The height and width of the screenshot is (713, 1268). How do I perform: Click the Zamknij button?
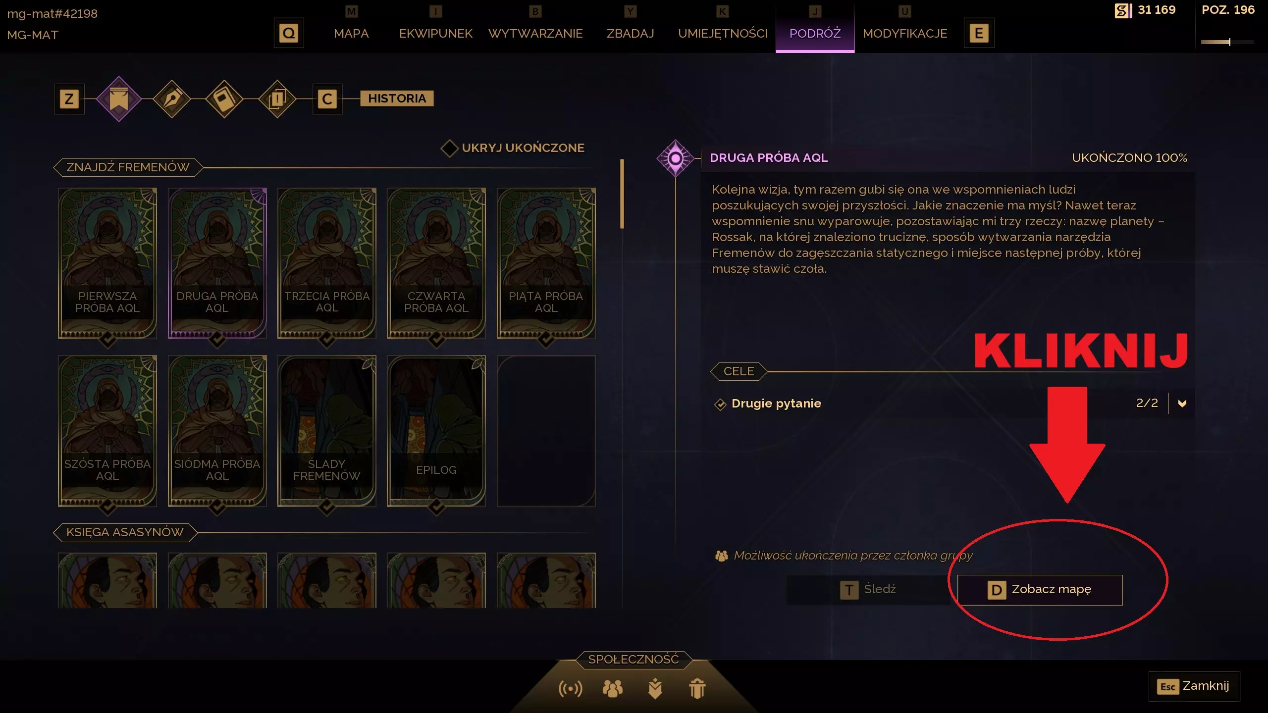tap(1194, 686)
